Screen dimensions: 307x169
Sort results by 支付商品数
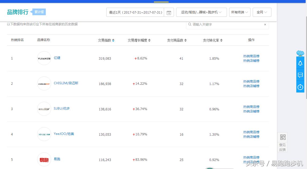pyautogui.click(x=185, y=40)
